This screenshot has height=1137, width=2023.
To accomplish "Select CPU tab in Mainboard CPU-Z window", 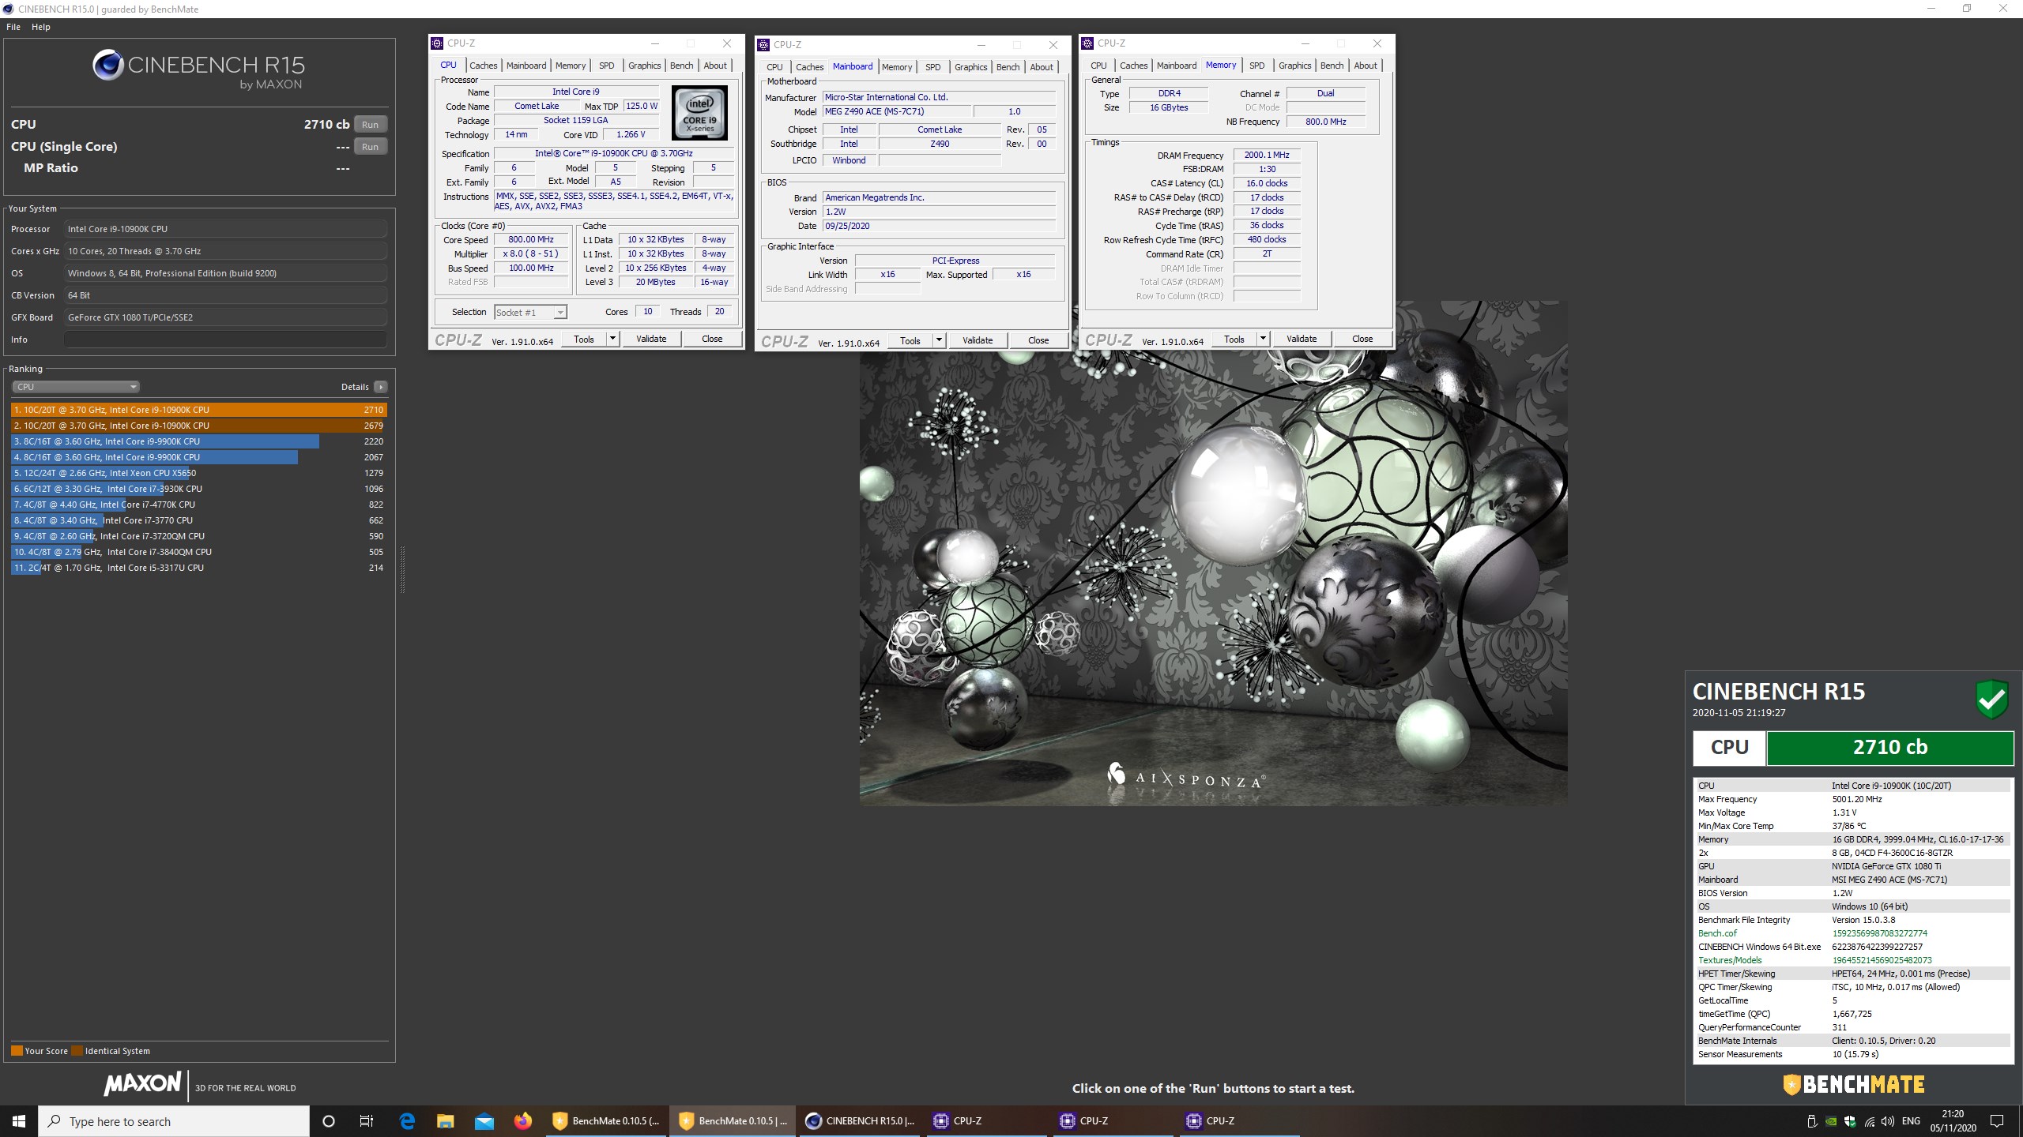I will (774, 67).
